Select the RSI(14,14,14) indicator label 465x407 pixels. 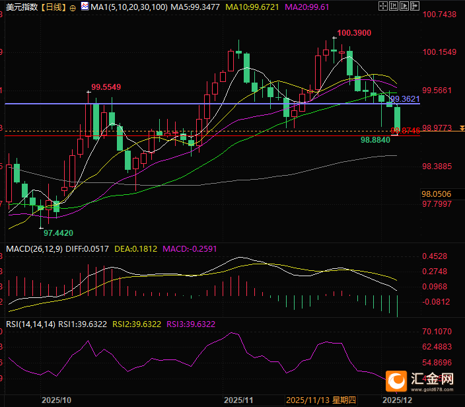click(29, 324)
